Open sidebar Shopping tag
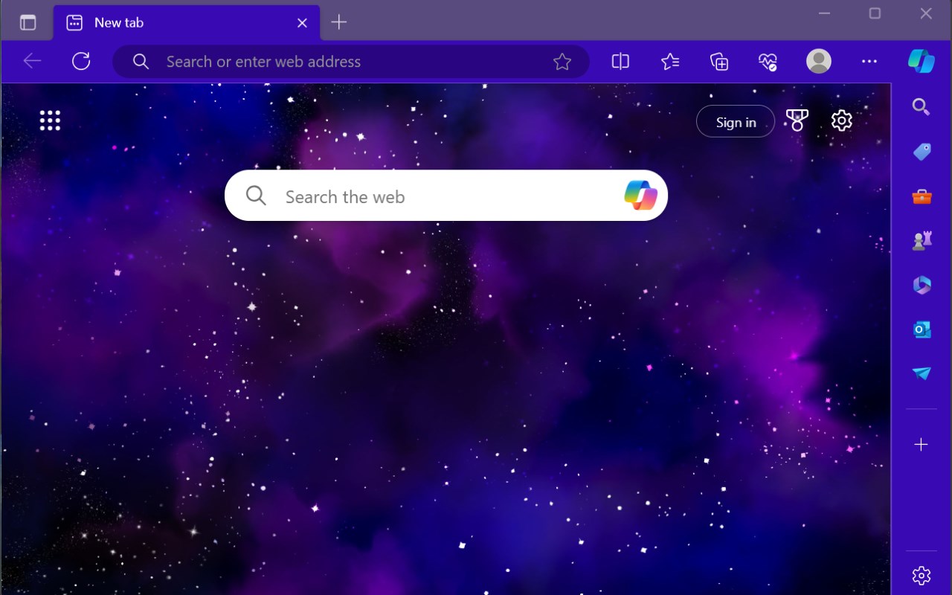Viewport: 952px width, 595px height. tap(922, 152)
